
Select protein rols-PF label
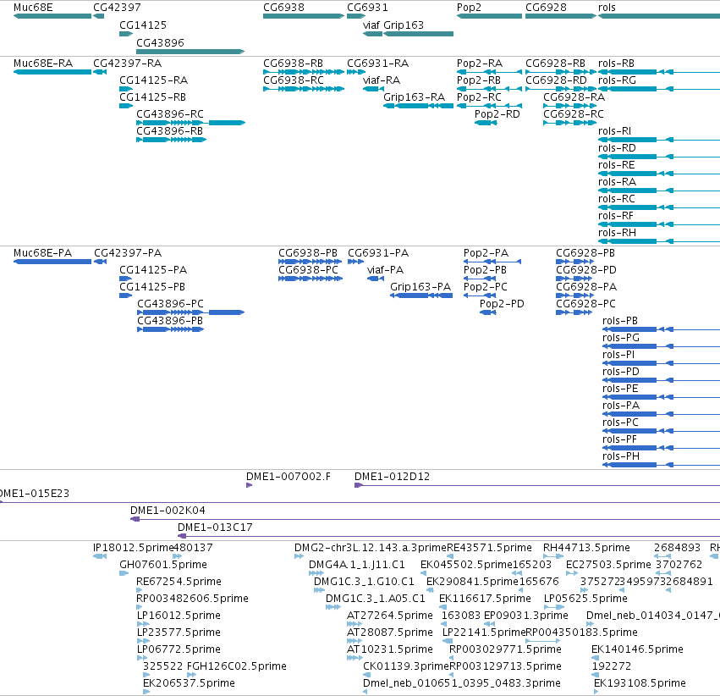pos(619,439)
